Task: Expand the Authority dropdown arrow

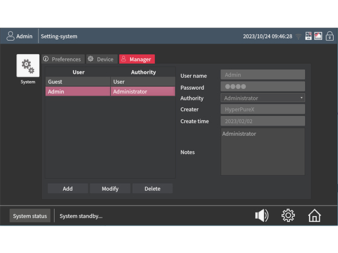Action: point(301,98)
